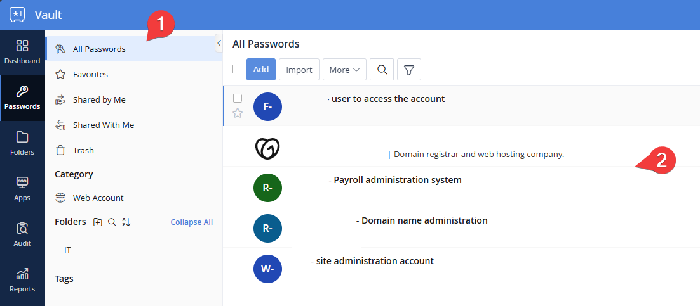Expand the More dropdown menu

pos(344,70)
